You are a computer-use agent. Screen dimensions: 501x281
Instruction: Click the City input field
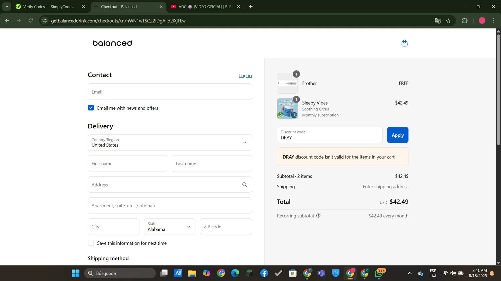113,227
